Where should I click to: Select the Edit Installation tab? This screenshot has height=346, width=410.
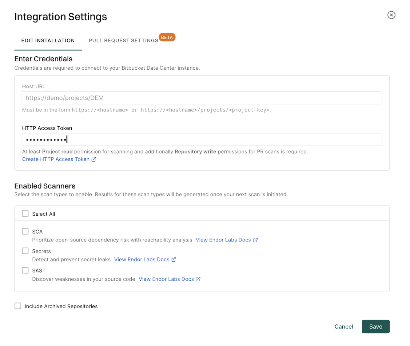48,40
